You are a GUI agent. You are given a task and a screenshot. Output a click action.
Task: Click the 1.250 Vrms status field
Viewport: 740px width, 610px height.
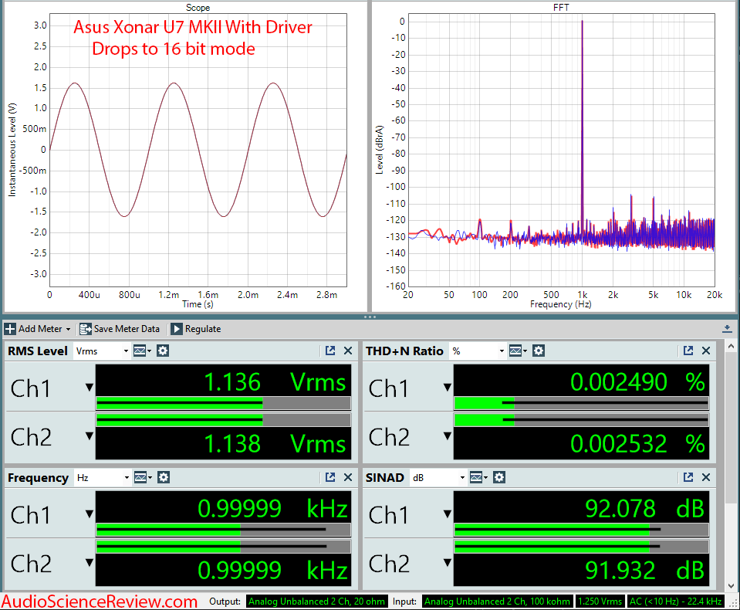600,602
